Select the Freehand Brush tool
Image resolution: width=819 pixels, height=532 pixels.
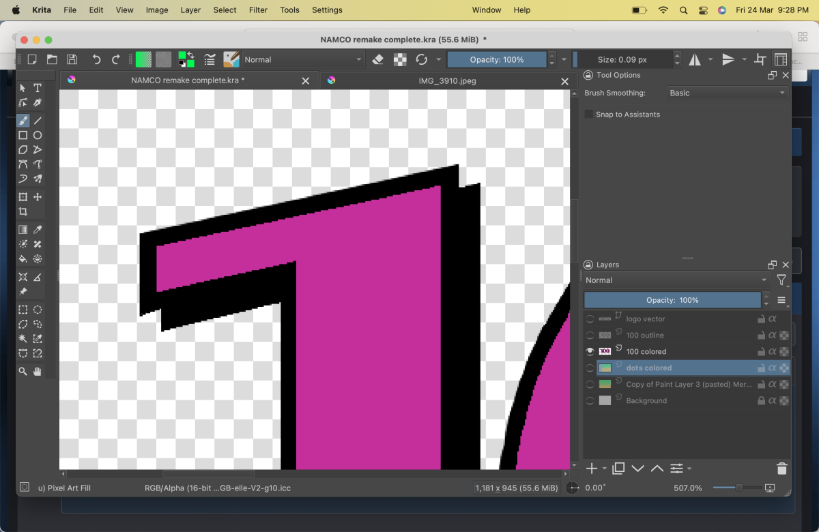point(23,121)
